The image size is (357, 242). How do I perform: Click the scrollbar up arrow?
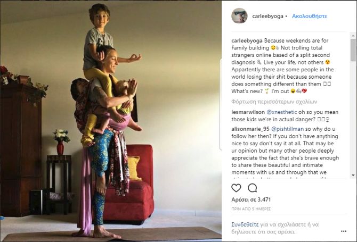click(353, 36)
